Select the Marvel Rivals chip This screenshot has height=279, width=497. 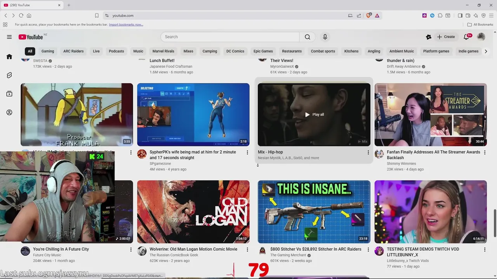(163, 51)
